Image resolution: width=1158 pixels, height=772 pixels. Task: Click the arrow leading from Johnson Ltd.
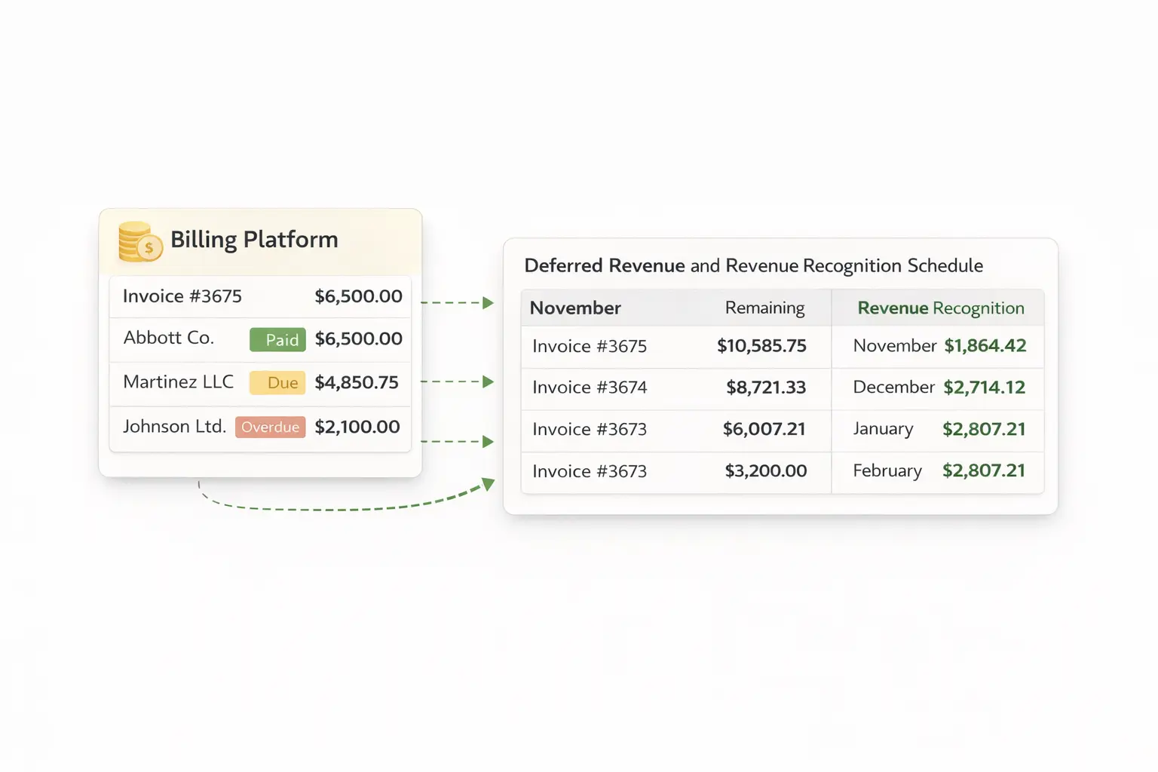coord(458,441)
